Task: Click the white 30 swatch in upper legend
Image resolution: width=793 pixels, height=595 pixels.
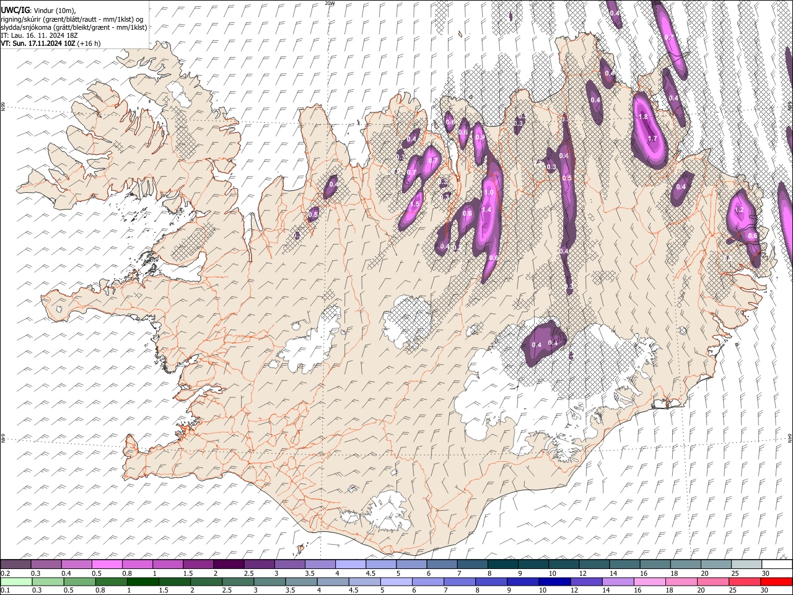Action: pyautogui.click(x=777, y=565)
